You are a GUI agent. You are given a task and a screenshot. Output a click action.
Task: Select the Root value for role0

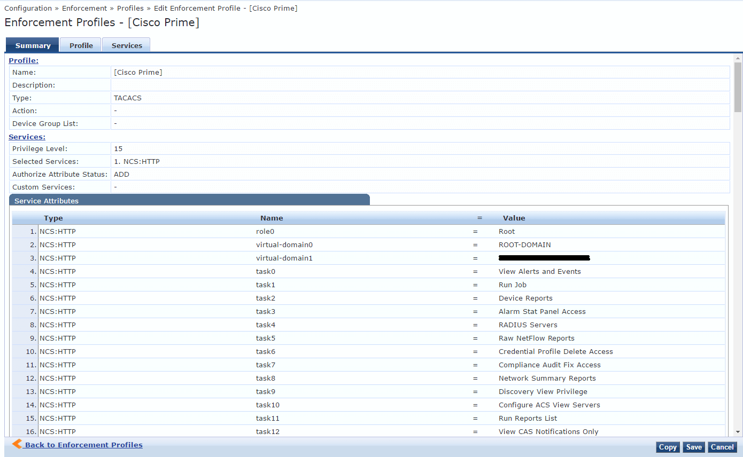coord(506,231)
